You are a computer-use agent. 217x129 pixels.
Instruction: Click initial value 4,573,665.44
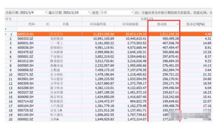pyautogui.click(x=137, y=48)
